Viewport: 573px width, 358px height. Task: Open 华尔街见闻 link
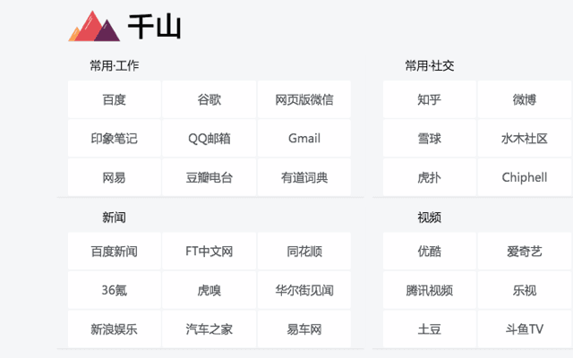tap(304, 290)
